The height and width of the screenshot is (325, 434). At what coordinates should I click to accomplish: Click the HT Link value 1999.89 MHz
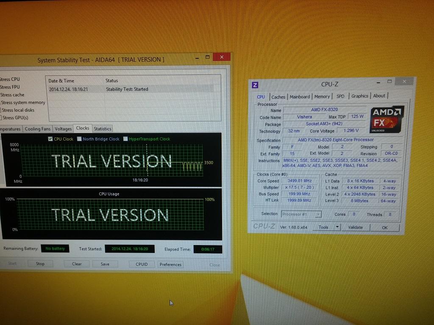(x=299, y=200)
